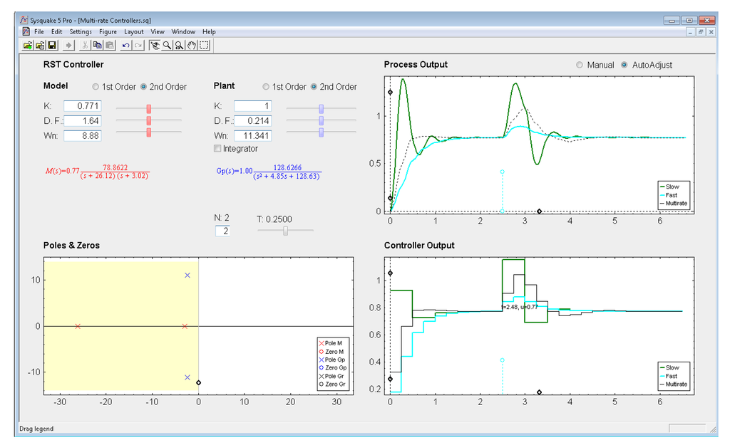Click the Model D.F. value field
This screenshot has width=730, height=445.
click(x=83, y=121)
